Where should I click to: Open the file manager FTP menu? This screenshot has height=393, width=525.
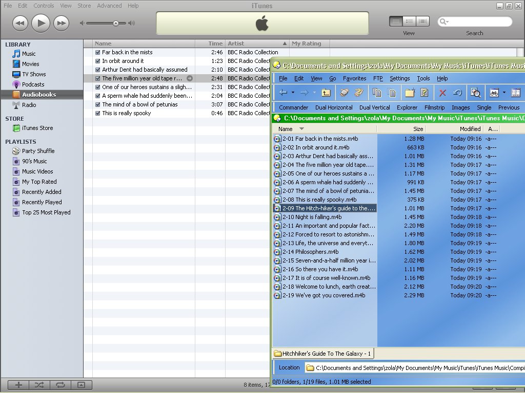point(378,78)
